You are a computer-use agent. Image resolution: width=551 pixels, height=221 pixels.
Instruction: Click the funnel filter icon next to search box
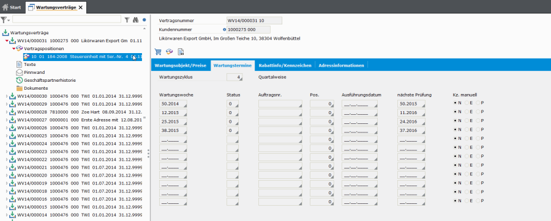pyautogui.click(x=127, y=20)
